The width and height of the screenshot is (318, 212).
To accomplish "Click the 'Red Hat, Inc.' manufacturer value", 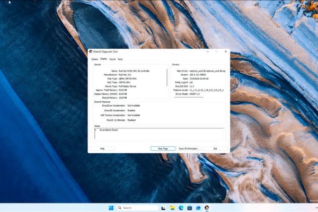I will (x=125, y=75).
